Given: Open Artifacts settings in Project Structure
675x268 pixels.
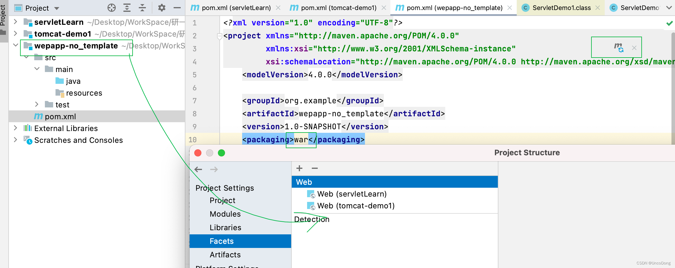Looking at the screenshot, I should (225, 255).
